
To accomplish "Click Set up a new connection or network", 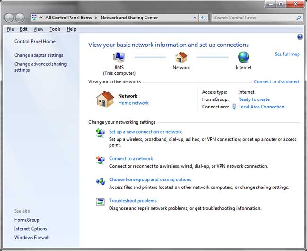I will 145,132.
